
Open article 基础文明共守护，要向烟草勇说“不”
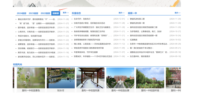coord(37,19)
